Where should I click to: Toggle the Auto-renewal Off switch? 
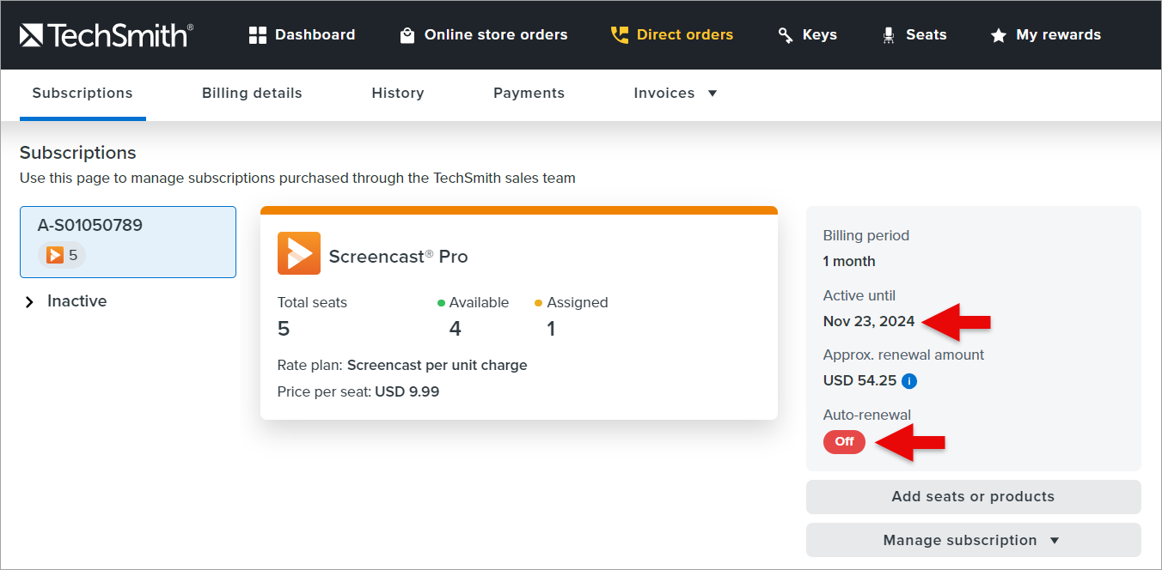tap(844, 441)
